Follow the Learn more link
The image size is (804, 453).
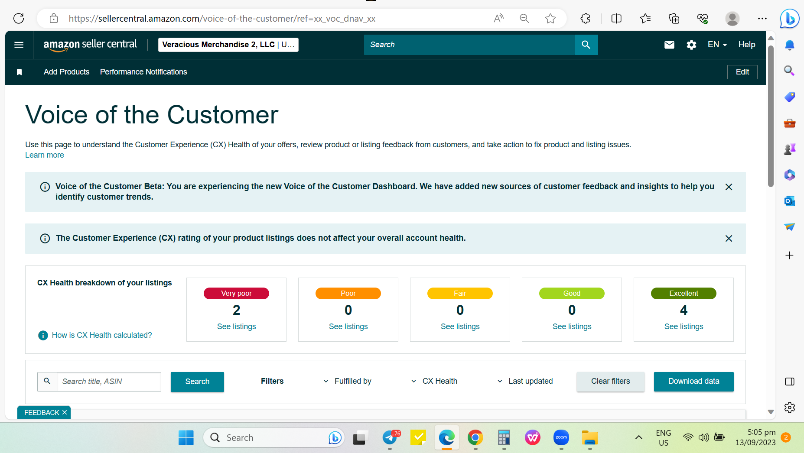point(45,155)
